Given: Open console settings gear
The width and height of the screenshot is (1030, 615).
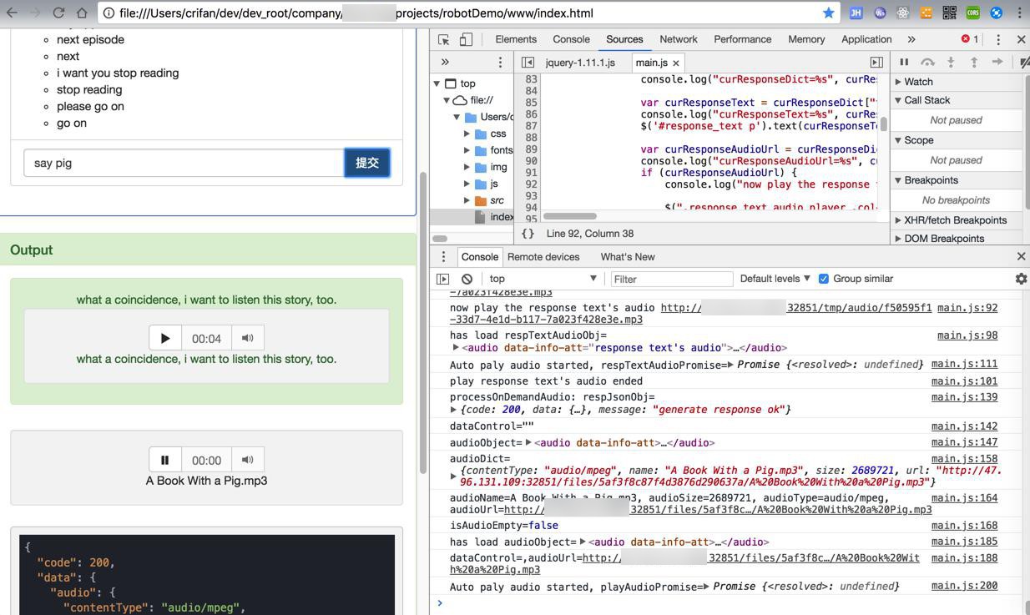Looking at the screenshot, I should [x=1020, y=279].
